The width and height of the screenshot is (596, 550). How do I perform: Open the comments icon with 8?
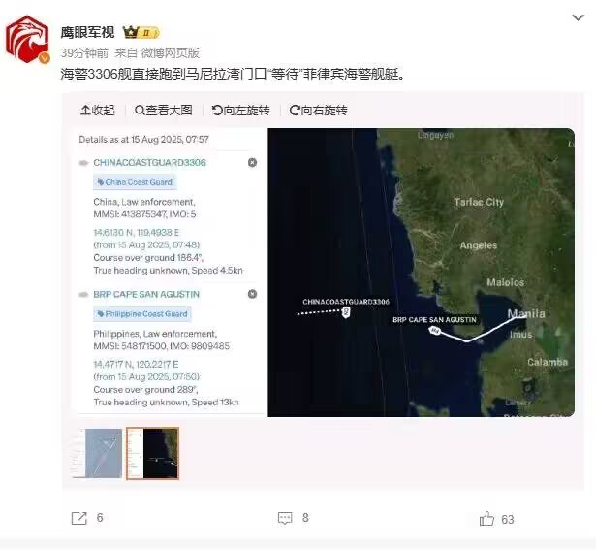[285, 518]
